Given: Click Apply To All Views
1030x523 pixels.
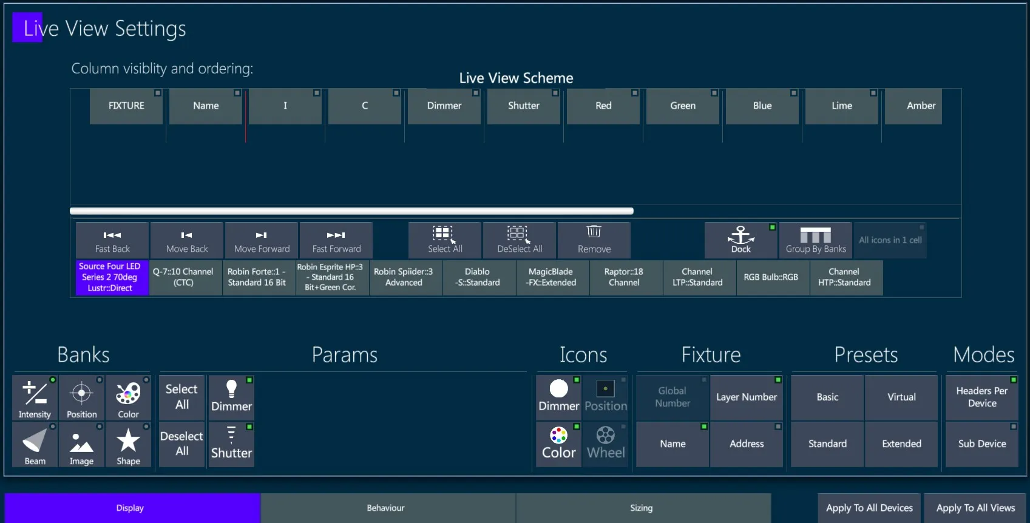Looking at the screenshot, I should point(975,508).
